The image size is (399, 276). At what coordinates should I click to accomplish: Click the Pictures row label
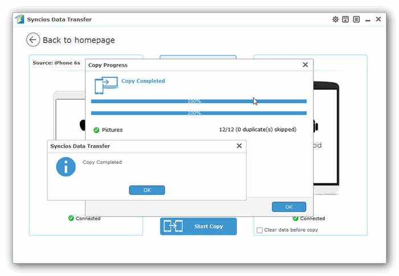click(x=112, y=130)
